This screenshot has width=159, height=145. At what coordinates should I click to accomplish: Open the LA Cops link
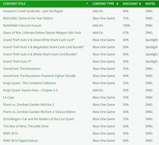[x=9, y=98]
